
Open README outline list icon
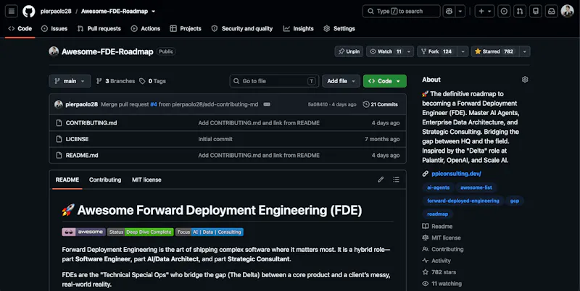point(396,180)
